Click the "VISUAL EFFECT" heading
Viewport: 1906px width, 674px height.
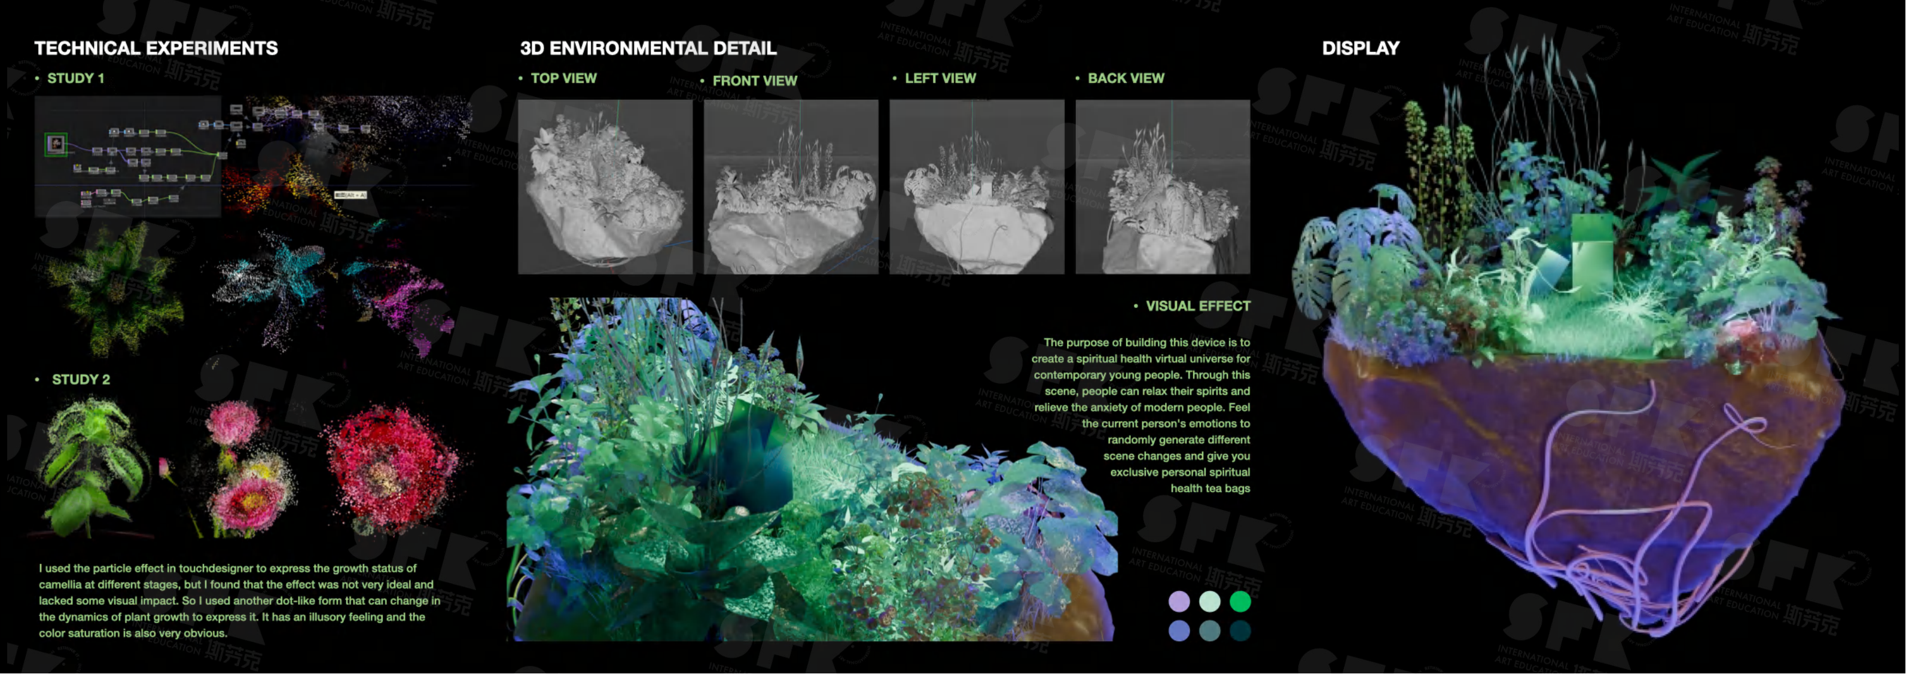coord(1198,306)
